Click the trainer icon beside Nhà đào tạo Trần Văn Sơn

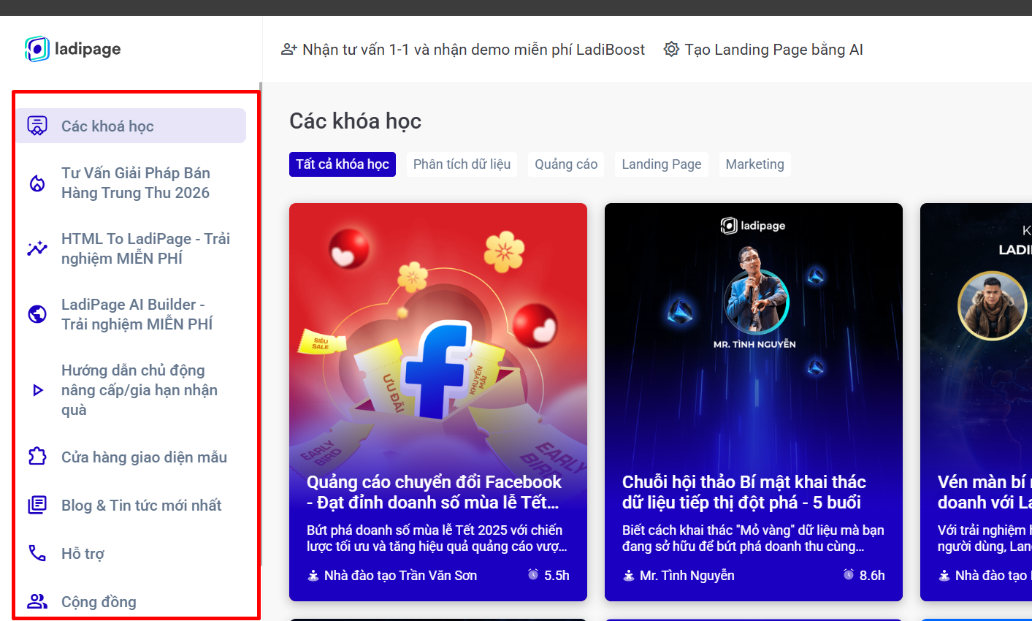click(x=313, y=576)
